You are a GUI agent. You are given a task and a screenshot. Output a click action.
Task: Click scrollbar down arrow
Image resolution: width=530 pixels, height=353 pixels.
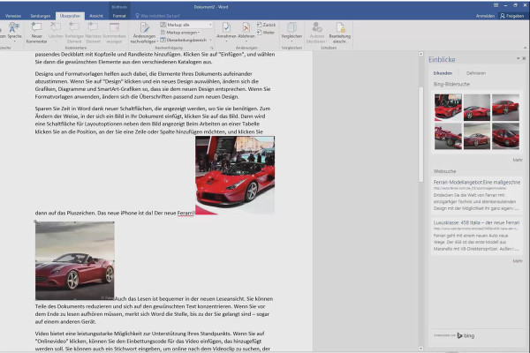[x=420, y=349]
